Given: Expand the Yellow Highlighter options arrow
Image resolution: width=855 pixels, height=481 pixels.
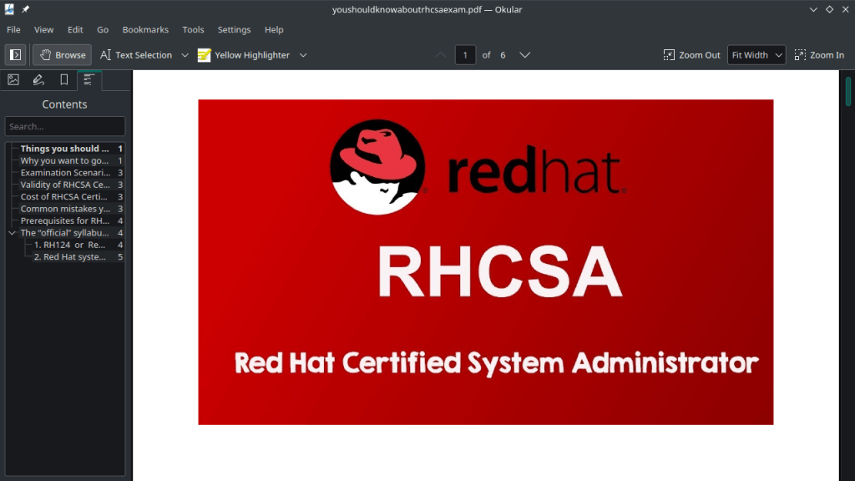Looking at the screenshot, I should [x=303, y=55].
